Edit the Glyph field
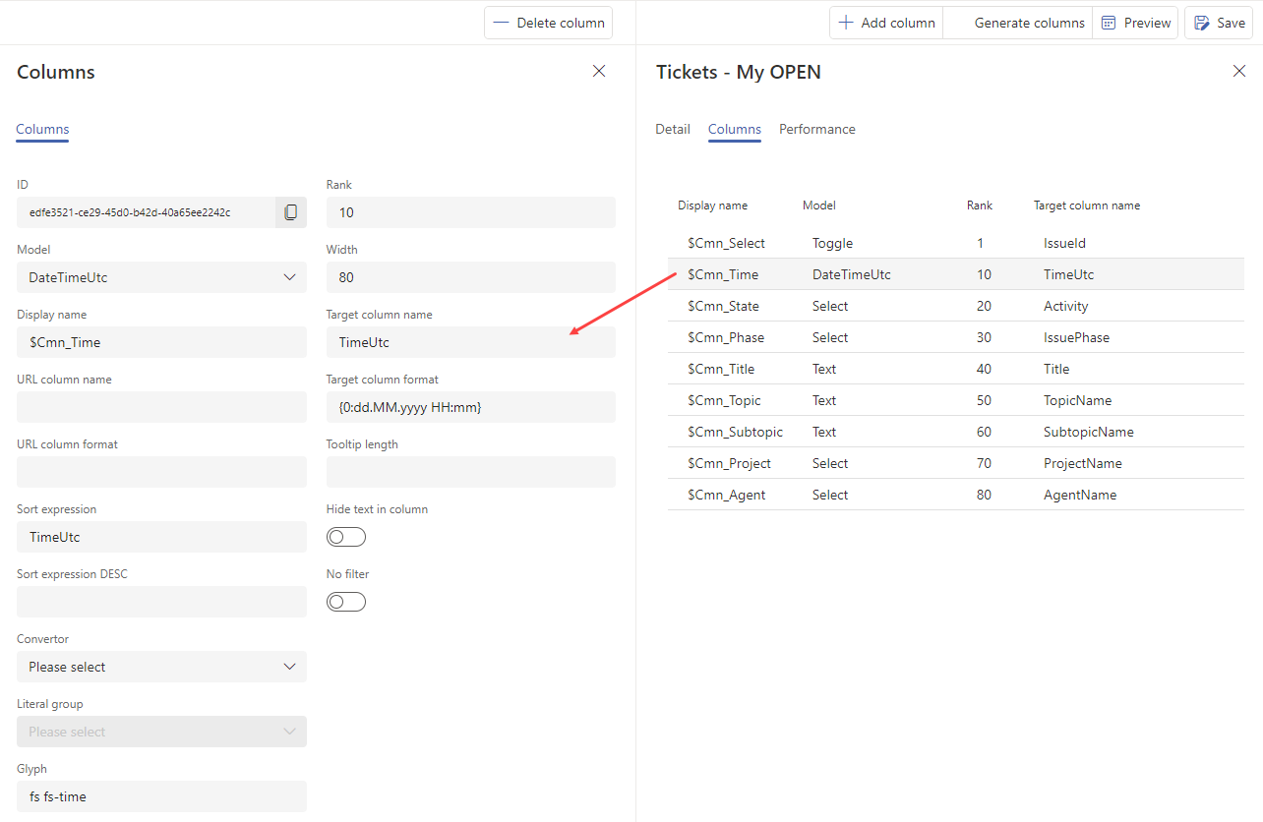 pyautogui.click(x=161, y=796)
